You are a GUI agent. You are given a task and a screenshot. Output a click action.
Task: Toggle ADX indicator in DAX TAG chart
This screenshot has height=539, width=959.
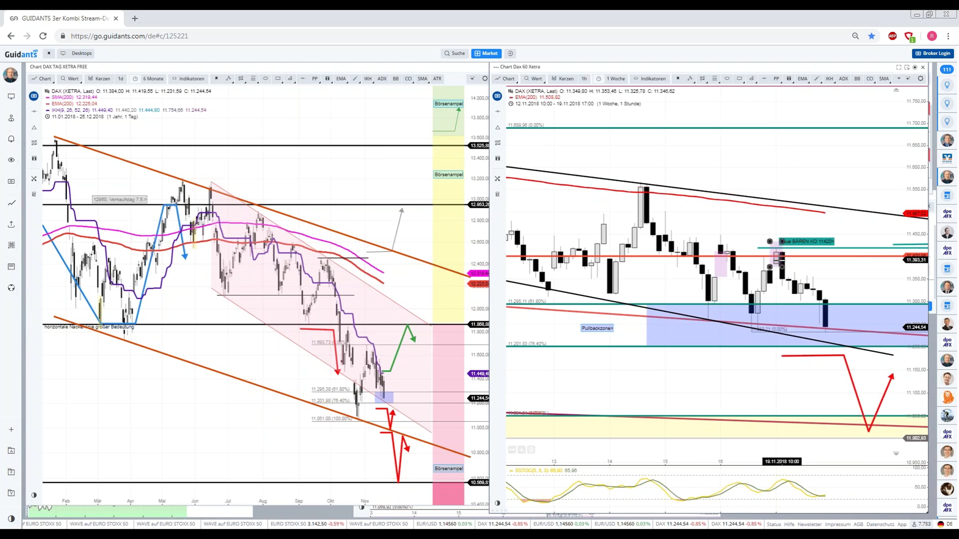tap(382, 79)
